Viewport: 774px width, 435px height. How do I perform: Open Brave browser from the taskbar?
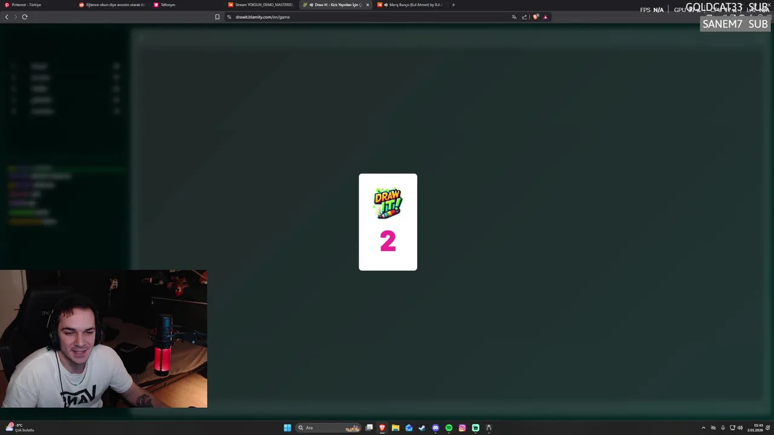(x=382, y=428)
